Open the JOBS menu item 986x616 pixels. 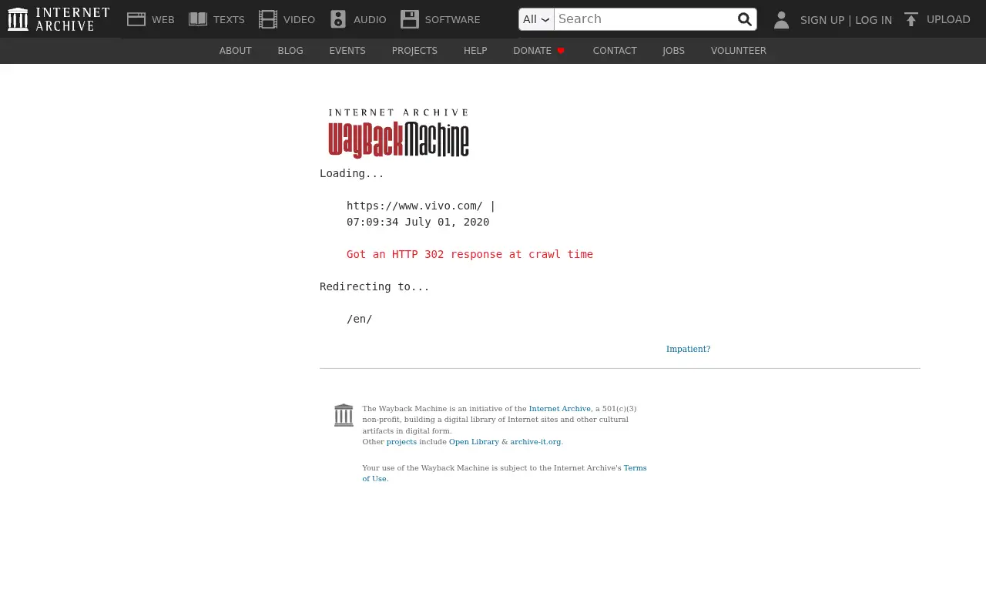pyautogui.click(x=673, y=51)
